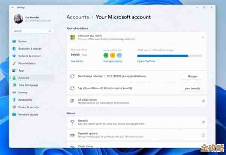Screen dimensions: 226x155
Task: Open Payment options row
Action: pyautogui.click(x=137, y=135)
